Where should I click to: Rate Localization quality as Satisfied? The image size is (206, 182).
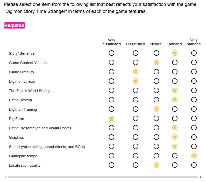point(175,165)
